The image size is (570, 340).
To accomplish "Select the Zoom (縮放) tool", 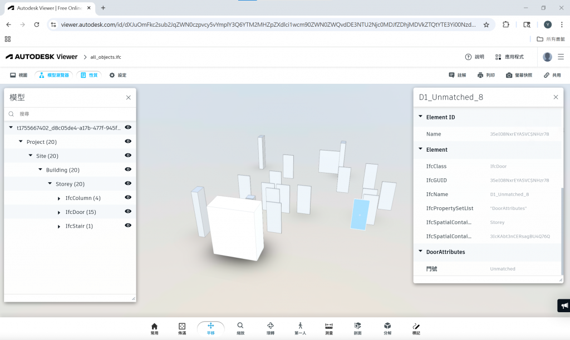I will point(240,328).
